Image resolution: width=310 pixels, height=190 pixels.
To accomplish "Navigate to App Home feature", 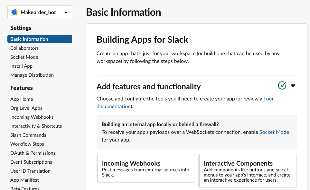I will tap(22, 99).
